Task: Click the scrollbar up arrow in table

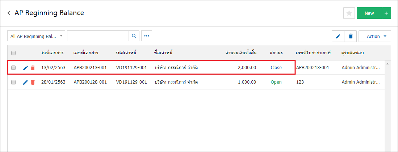Action: pyautogui.click(x=387, y=63)
